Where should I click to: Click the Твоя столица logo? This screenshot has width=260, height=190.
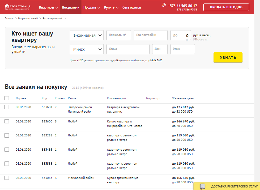pyautogui.click(x=18, y=7)
